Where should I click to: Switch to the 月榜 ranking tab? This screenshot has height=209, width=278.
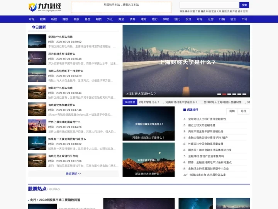243,111
